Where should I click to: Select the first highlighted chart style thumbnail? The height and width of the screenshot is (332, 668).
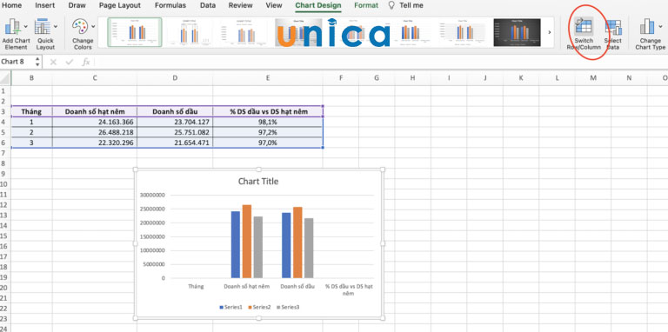coord(135,32)
